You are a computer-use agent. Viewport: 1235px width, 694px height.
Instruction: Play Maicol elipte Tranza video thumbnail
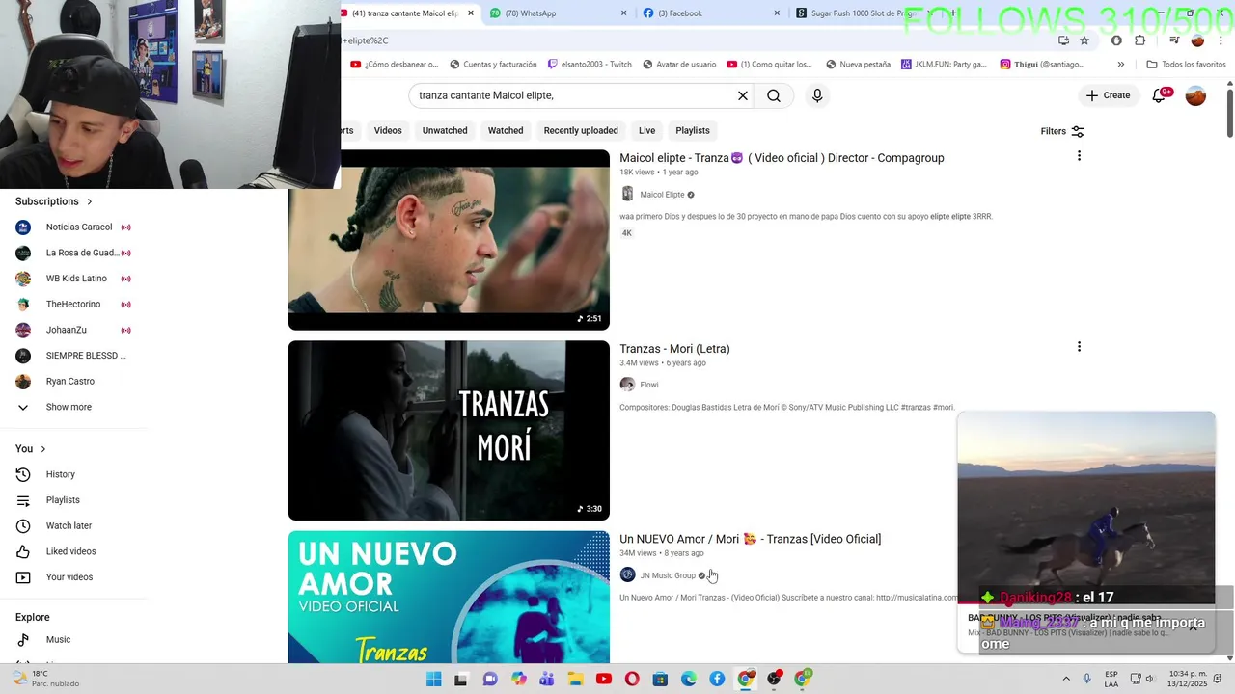[x=449, y=240]
